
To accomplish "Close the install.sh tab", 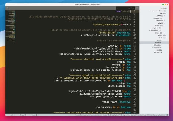I will tap(118, 8).
